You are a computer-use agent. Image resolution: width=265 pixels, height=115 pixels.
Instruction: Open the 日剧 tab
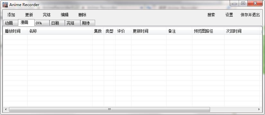coord(57,23)
